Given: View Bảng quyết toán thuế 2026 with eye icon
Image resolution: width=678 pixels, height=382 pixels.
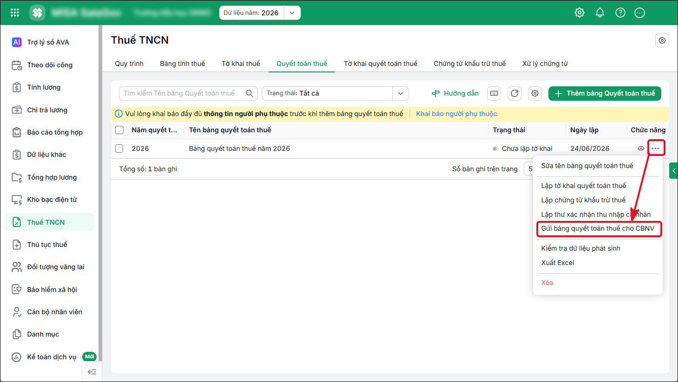Looking at the screenshot, I should (641, 149).
